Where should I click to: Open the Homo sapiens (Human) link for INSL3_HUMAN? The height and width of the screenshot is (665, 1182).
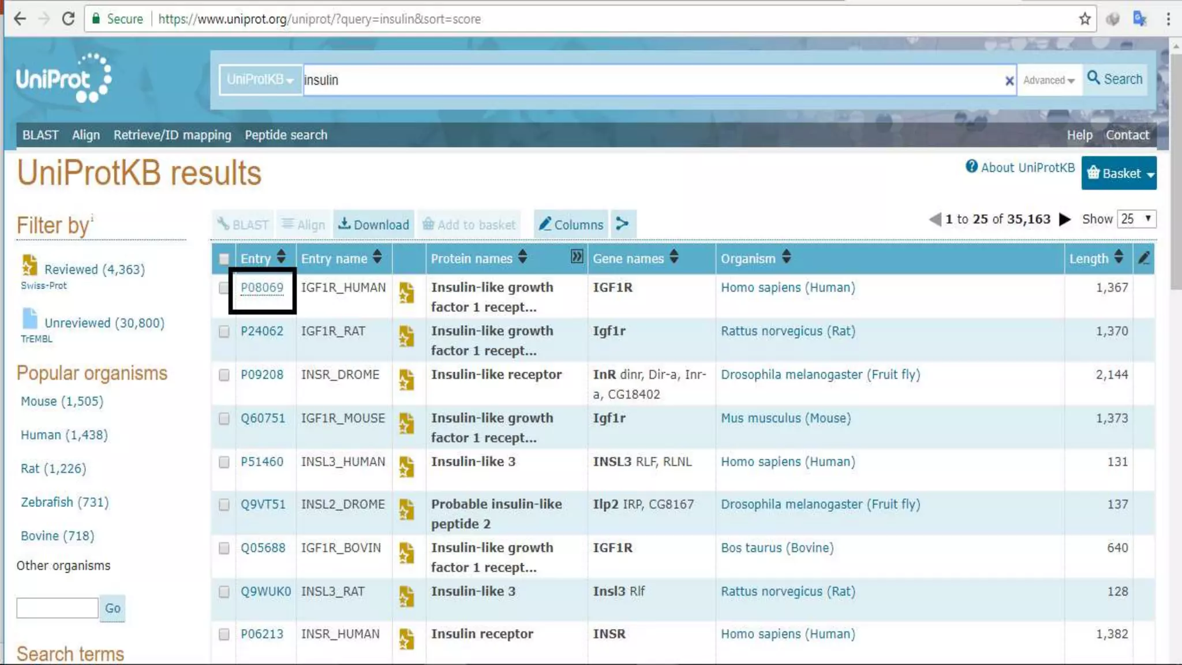click(787, 462)
